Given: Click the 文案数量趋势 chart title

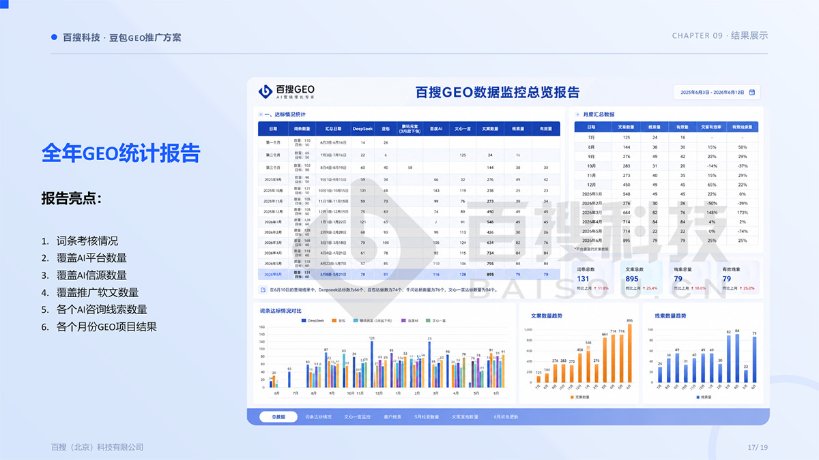Looking at the screenshot, I should (547, 316).
